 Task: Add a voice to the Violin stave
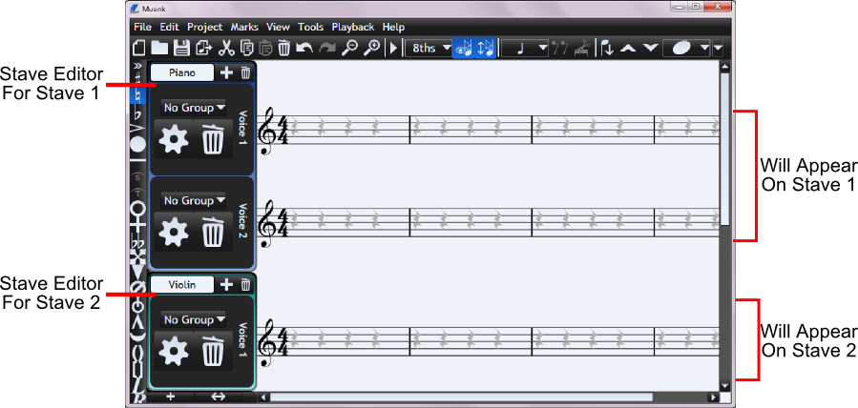(x=226, y=284)
